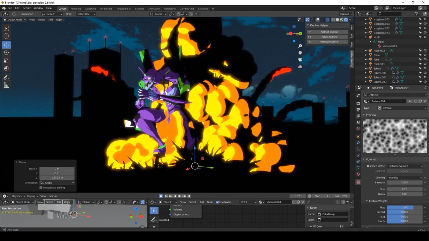The height and width of the screenshot is (241, 429).
Task: Open the Output properties tab icon
Action: 358,109
